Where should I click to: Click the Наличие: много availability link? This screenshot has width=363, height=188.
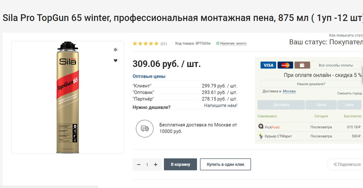233,44
